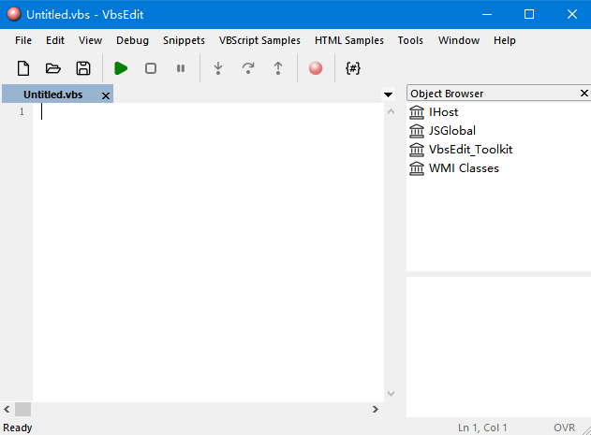Viewport: 591px width, 435px height.
Task: Save the script with the floppy disk icon
Action: [83, 68]
